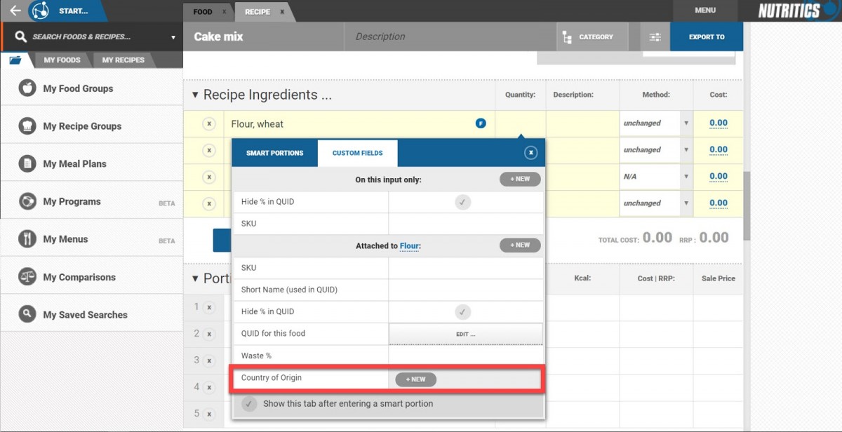
Task: Toggle Hide % in QUID on this input
Action: (462, 202)
